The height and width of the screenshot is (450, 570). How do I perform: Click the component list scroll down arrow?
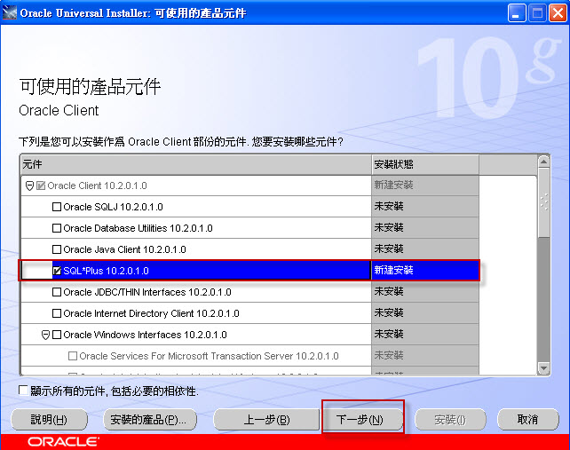pos(543,368)
